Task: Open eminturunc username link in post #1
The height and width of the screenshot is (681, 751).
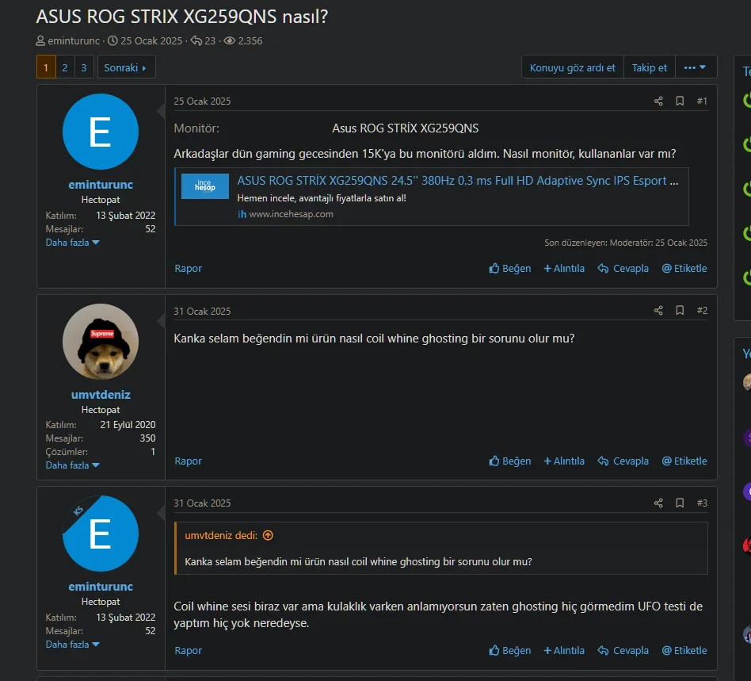Action: (x=101, y=185)
